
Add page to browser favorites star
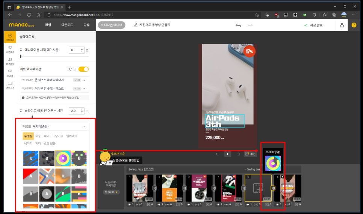[x=257, y=15]
